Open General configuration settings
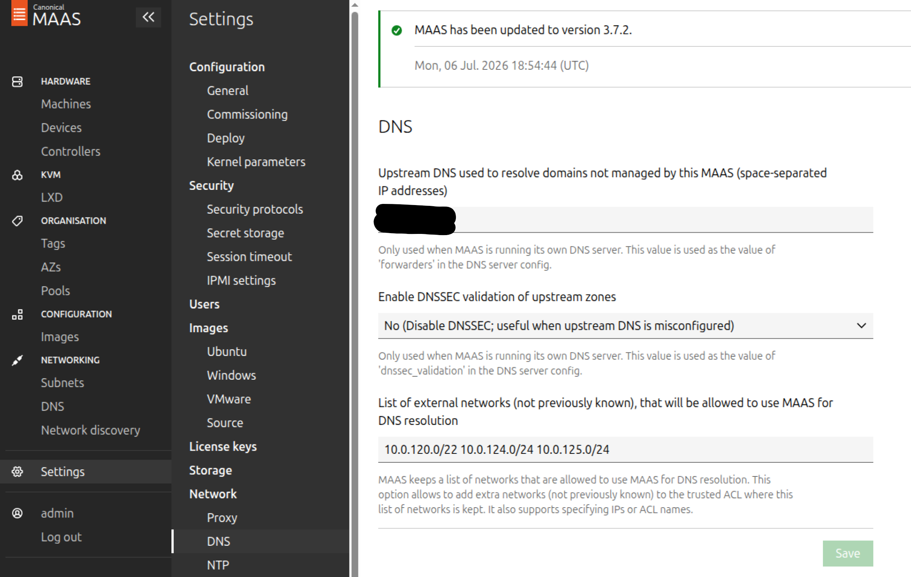The image size is (911, 577). click(x=228, y=91)
